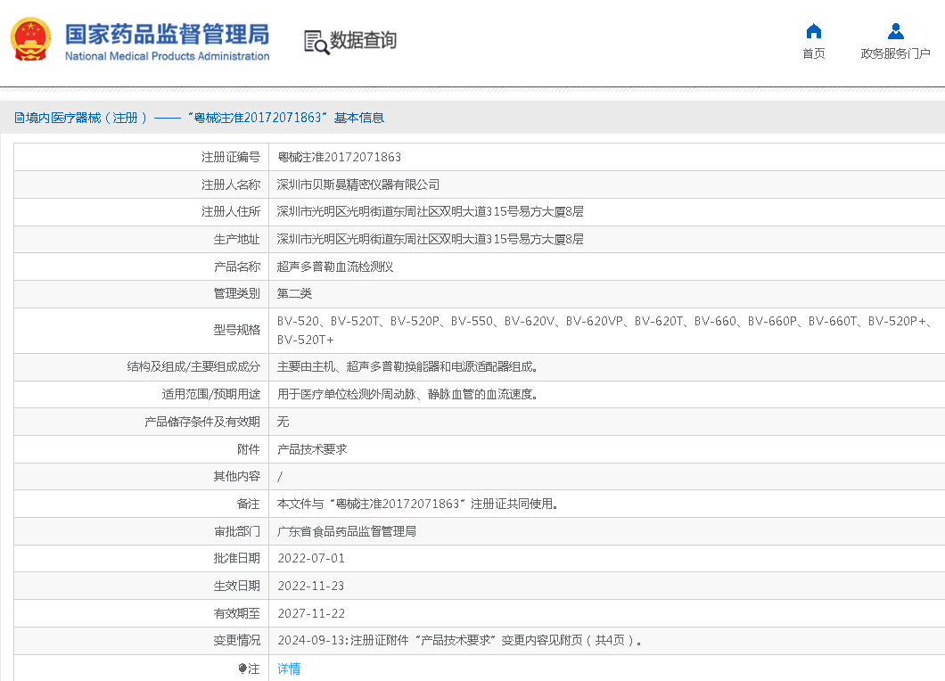Screen dimensions: 945x681
Task: Click the product name 超声多普勒血流检测仪
Action: [335, 267]
